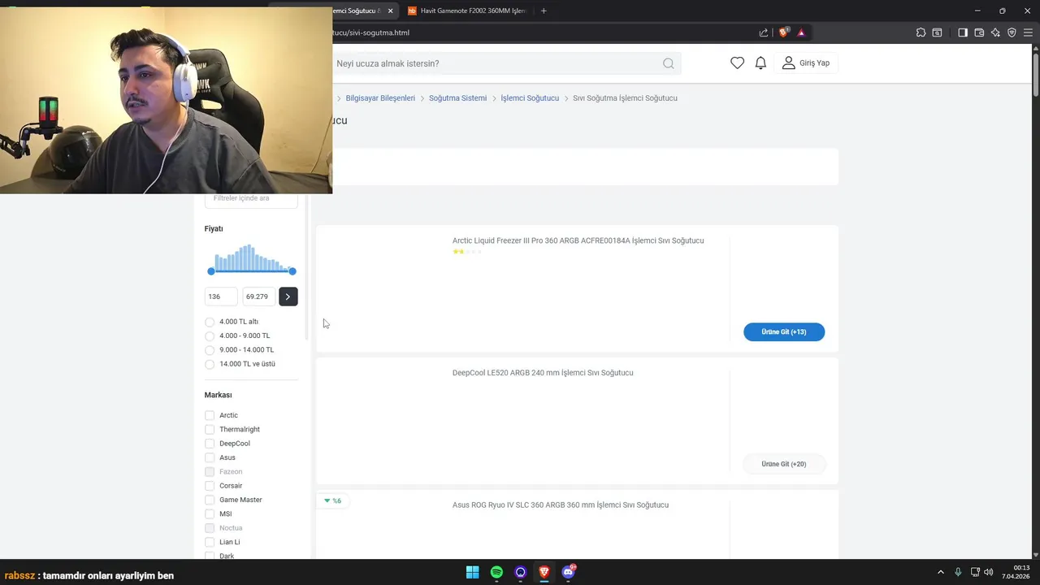Click the toolbar icon beside extensions puzzle
This screenshot has height=585, width=1040.
pos(937,32)
